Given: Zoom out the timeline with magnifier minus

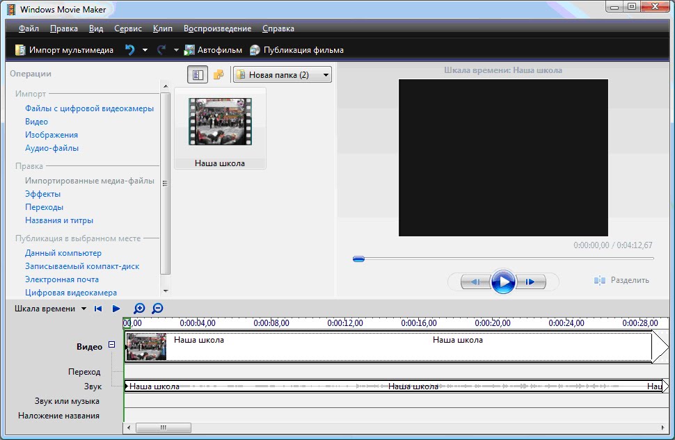Looking at the screenshot, I should [157, 309].
